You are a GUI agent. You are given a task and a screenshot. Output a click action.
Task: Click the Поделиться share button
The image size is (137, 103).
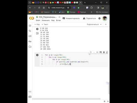click(x=89, y=18)
